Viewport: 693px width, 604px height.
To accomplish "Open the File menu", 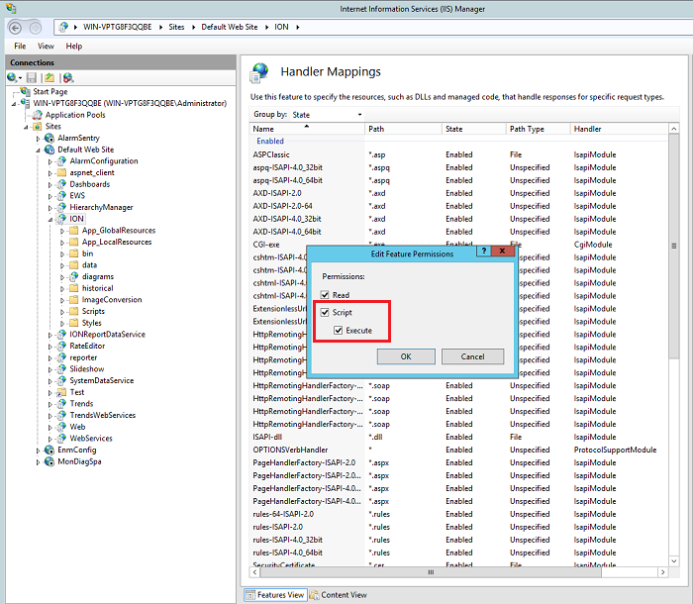I will (x=20, y=46).
